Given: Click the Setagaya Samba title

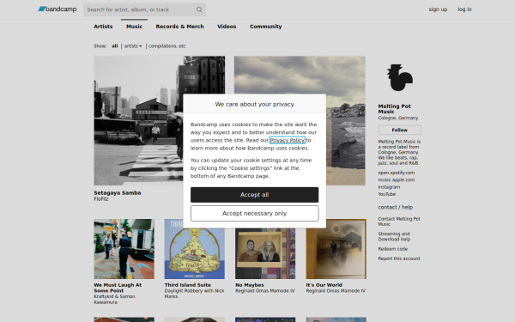Looking at the screenshot, I should (118, 193).
